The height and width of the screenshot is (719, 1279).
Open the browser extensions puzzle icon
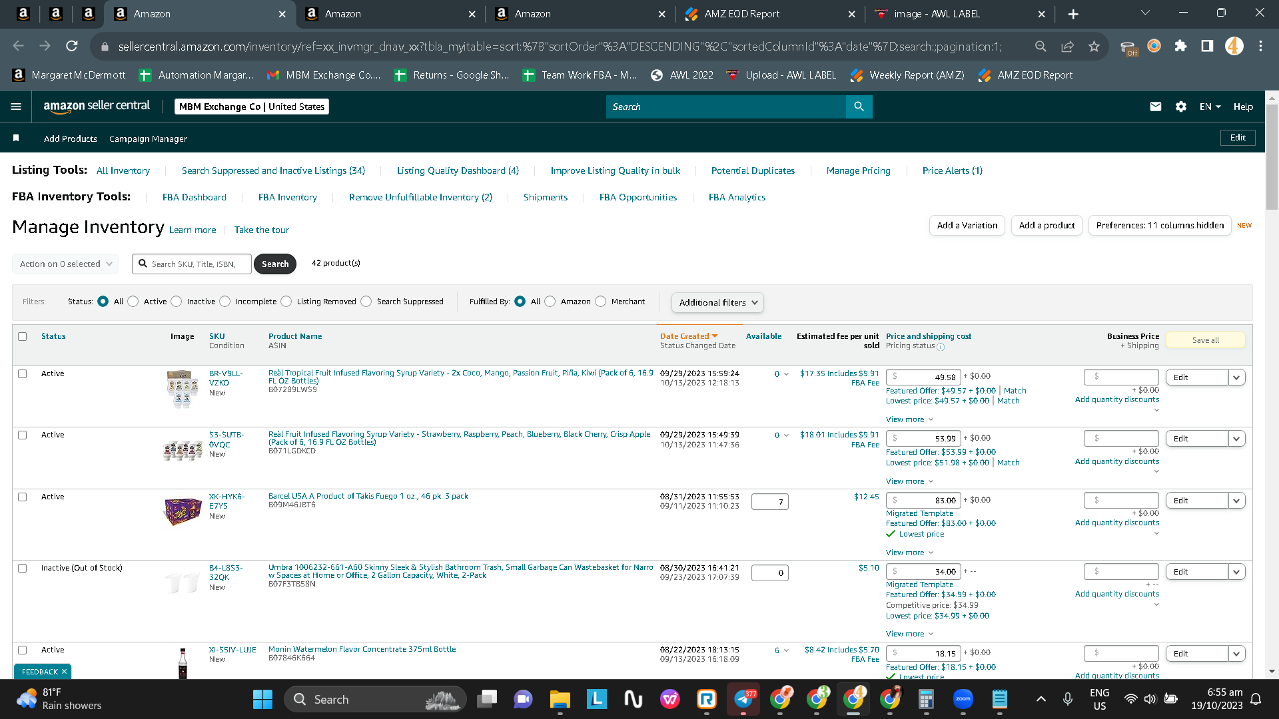click(1180, 46)
